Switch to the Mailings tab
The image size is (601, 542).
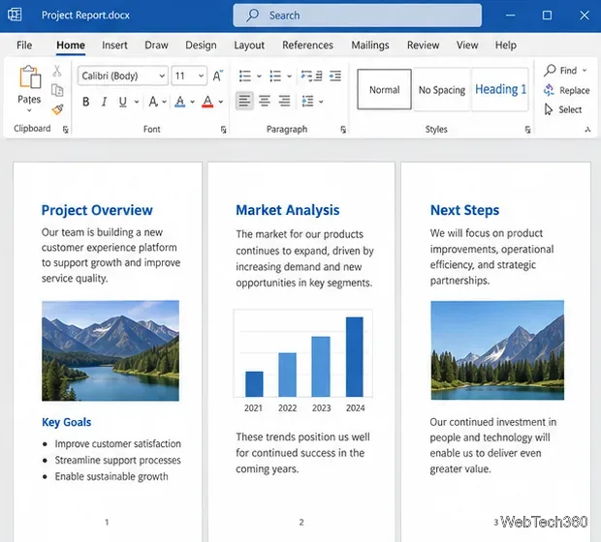point(370,45)
